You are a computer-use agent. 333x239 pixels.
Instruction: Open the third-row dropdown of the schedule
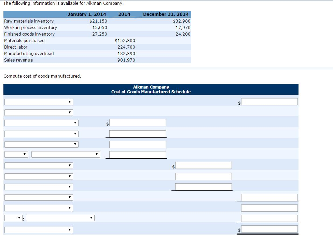(x=41, y=123)
